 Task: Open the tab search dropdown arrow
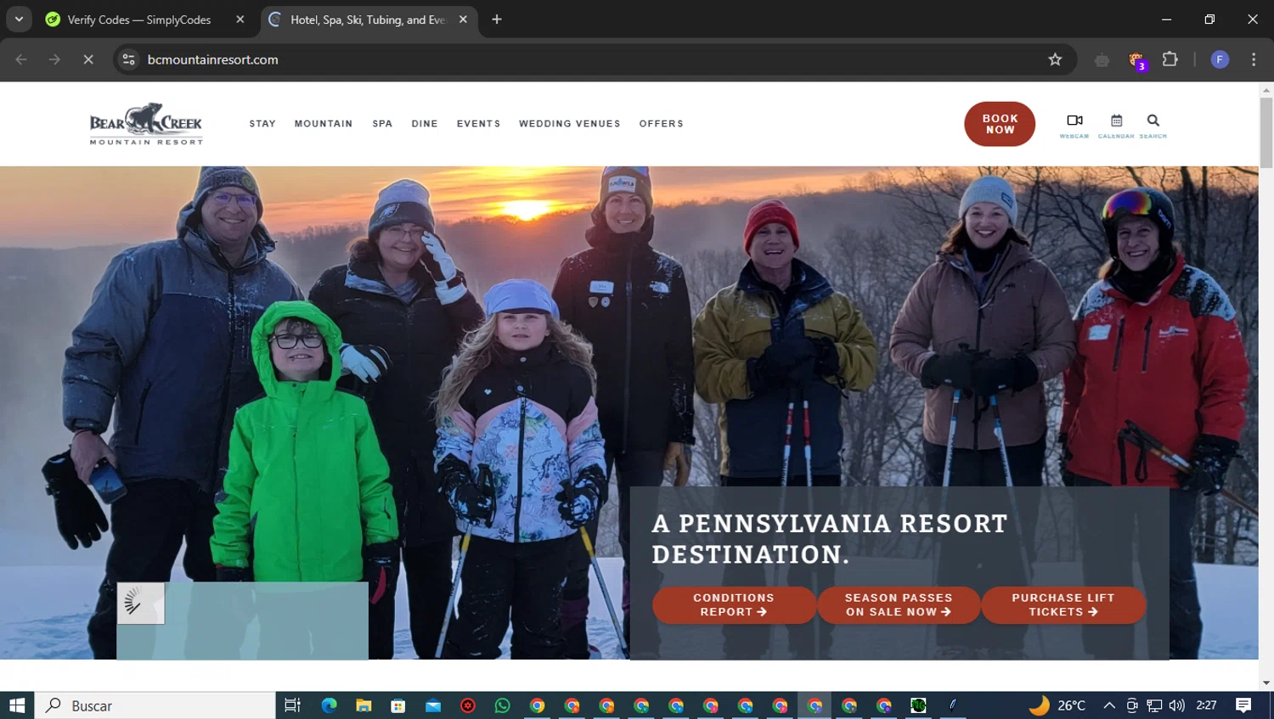tap(19, 19)
